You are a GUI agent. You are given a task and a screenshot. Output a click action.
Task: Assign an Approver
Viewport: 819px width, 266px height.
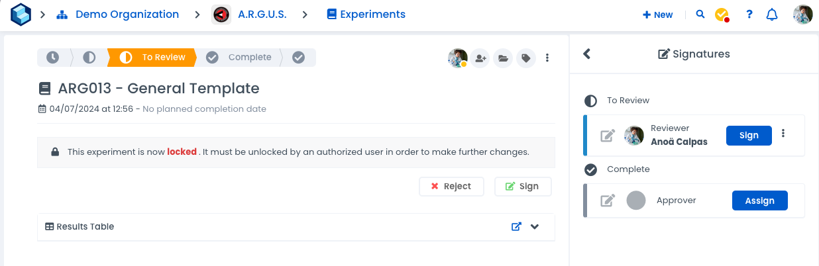759,200
